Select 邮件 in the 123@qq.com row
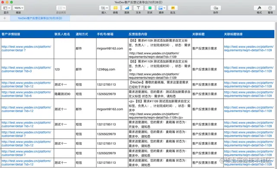Image resolution: width=277 pixels, height=169 pixels. (x=86, y=69)
